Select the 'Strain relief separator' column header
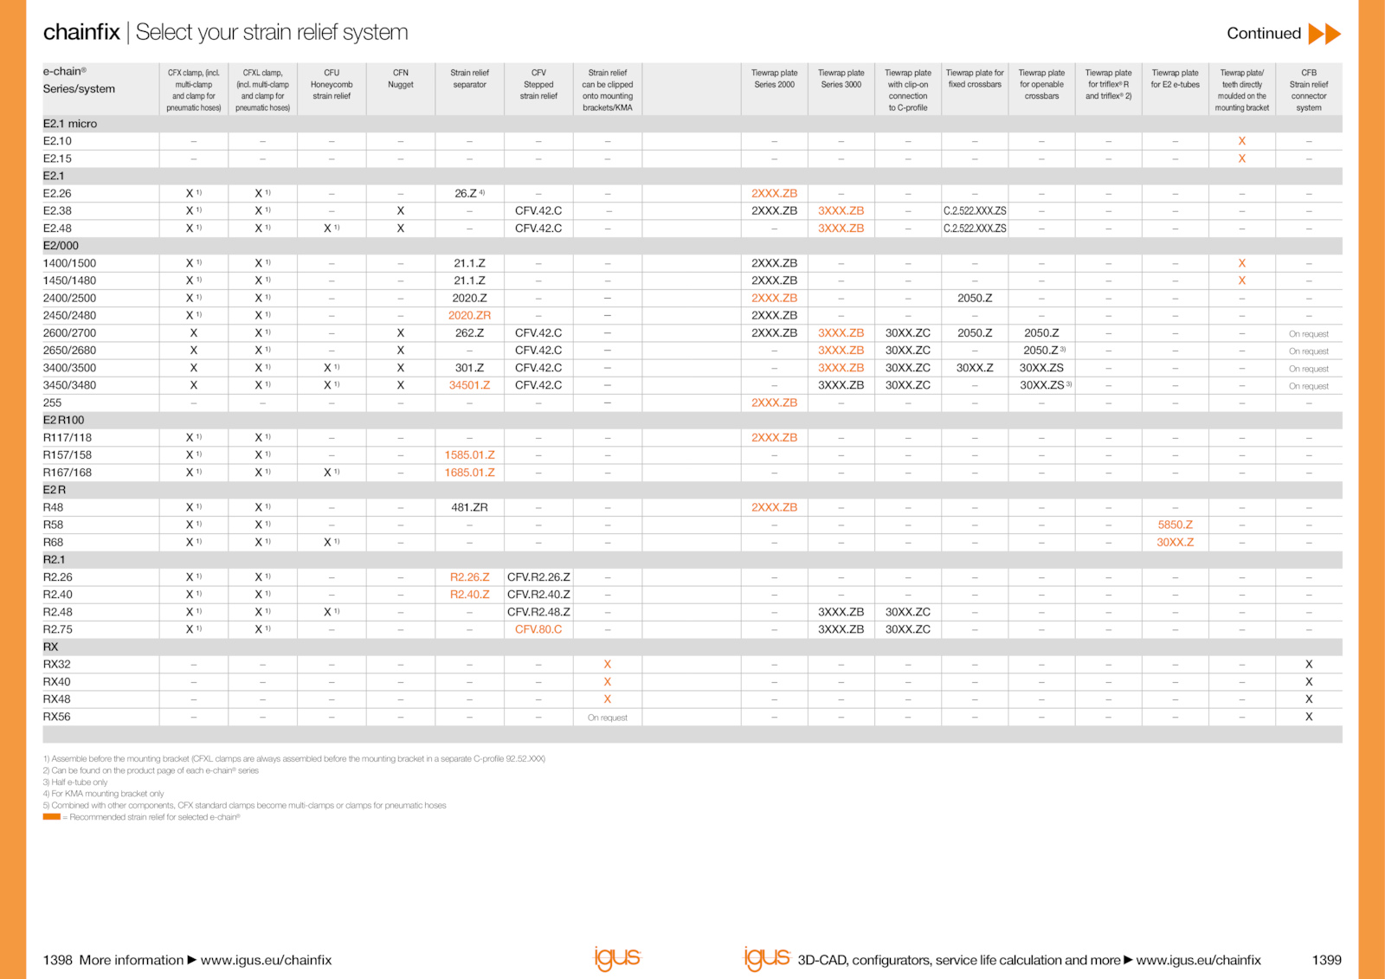This screenshot has height=979, width=1385. 469,79
